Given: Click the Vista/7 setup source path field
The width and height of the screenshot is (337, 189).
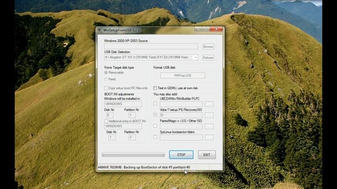Looking at the screenshot, I should point(181,115).
